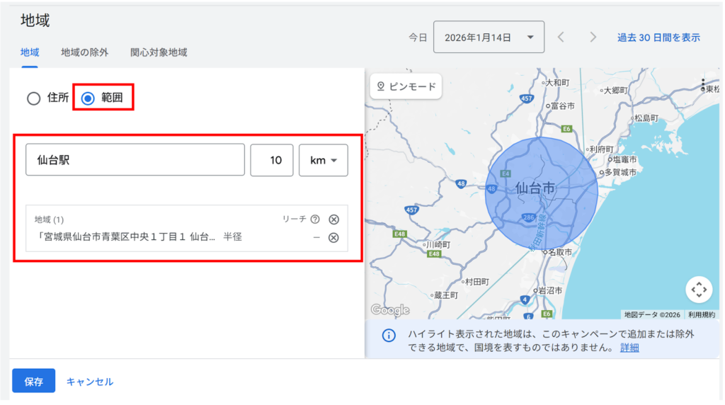Open the 過去 30 日間を表示 link
Image resolution: width=725 pixels, height=405 pixels.
point(658,37)
